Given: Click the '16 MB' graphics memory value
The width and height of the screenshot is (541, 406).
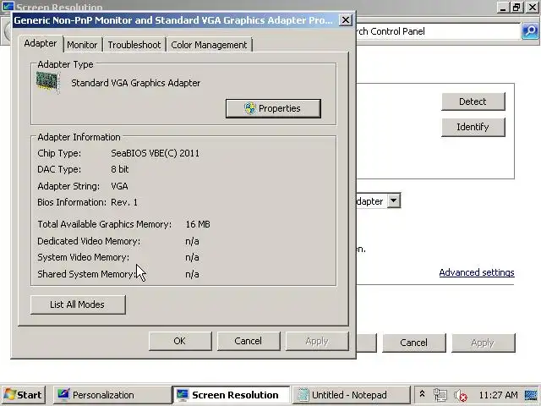Looking at the screenshot, I should (198, 224).
